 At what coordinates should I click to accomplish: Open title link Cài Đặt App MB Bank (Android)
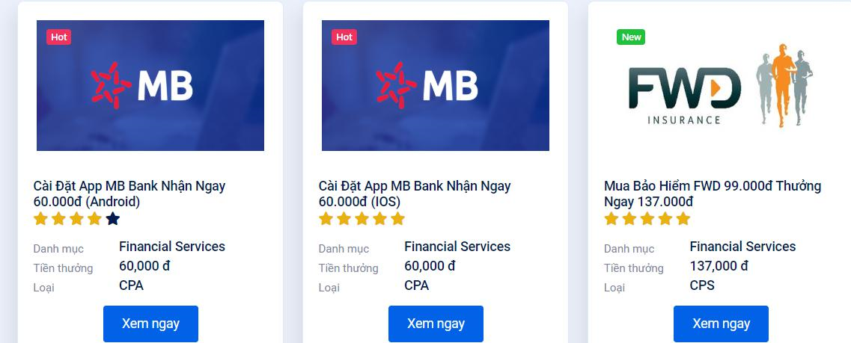[x=129, y=194]
